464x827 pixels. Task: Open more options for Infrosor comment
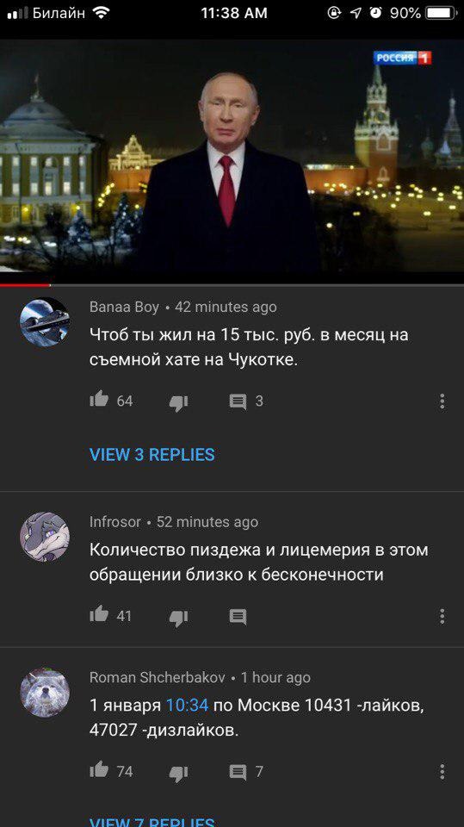pos(442,616)
